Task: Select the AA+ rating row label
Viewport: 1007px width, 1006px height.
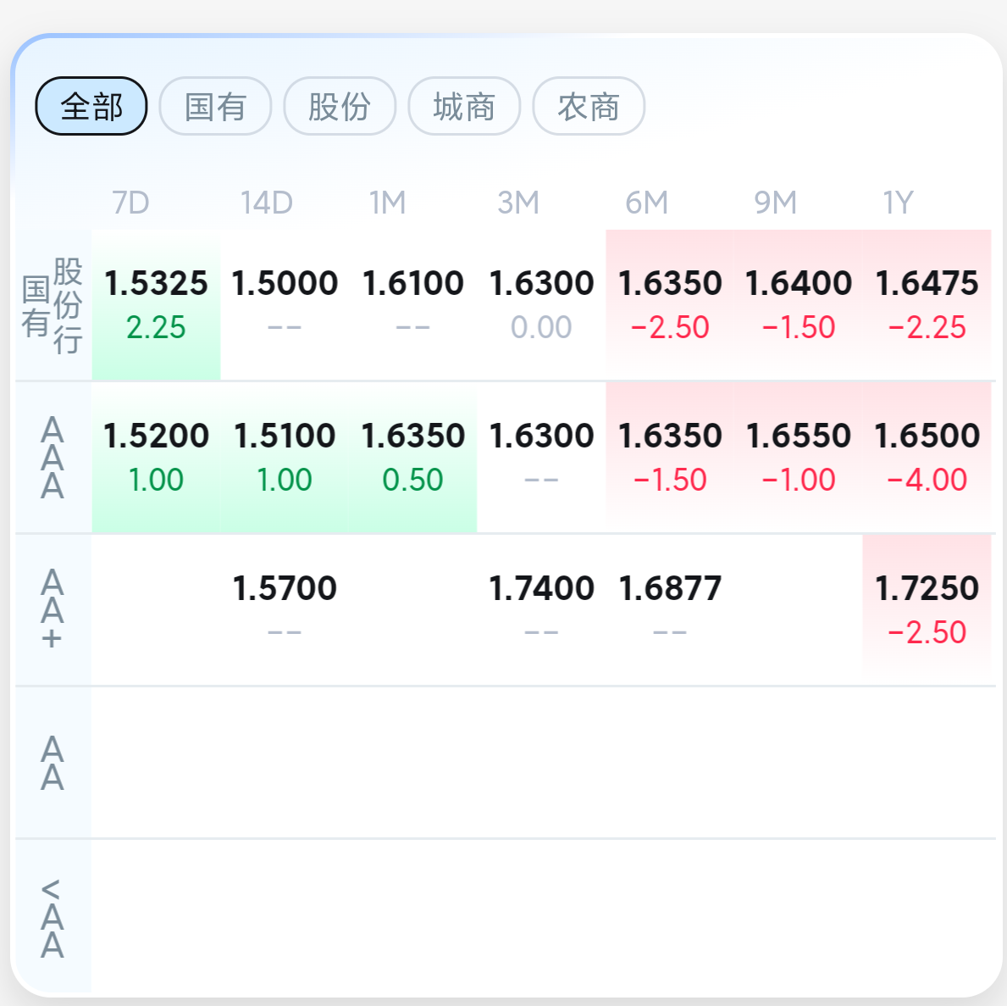Action: pos(53,610)
